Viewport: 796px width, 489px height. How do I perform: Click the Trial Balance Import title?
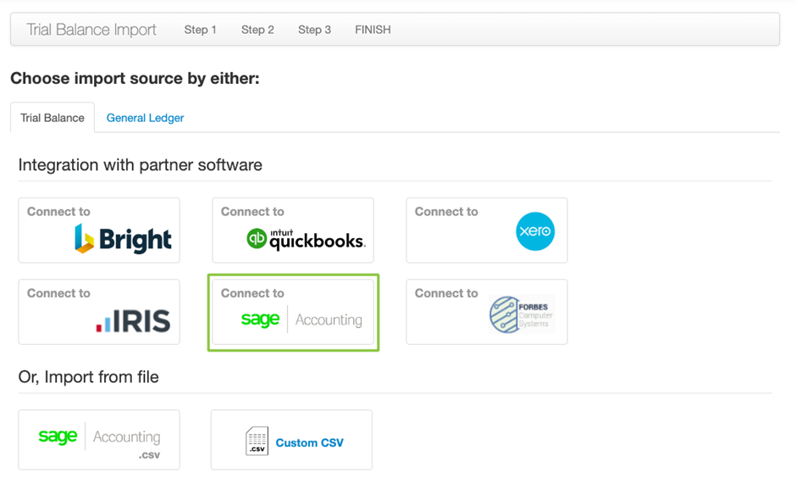(91, 30)
